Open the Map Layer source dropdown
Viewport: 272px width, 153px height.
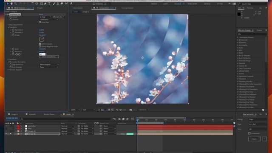[45, 17]
